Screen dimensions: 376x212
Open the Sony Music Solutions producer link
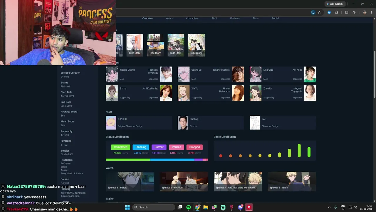coord(72,173)
